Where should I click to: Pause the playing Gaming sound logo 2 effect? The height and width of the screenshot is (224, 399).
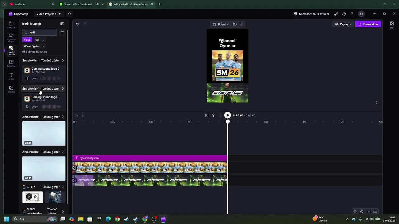27,79
